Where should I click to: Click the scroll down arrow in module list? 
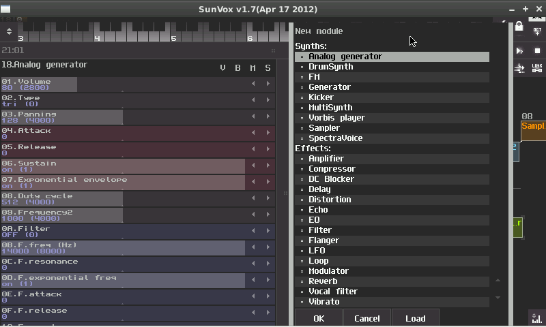(498, 298)
